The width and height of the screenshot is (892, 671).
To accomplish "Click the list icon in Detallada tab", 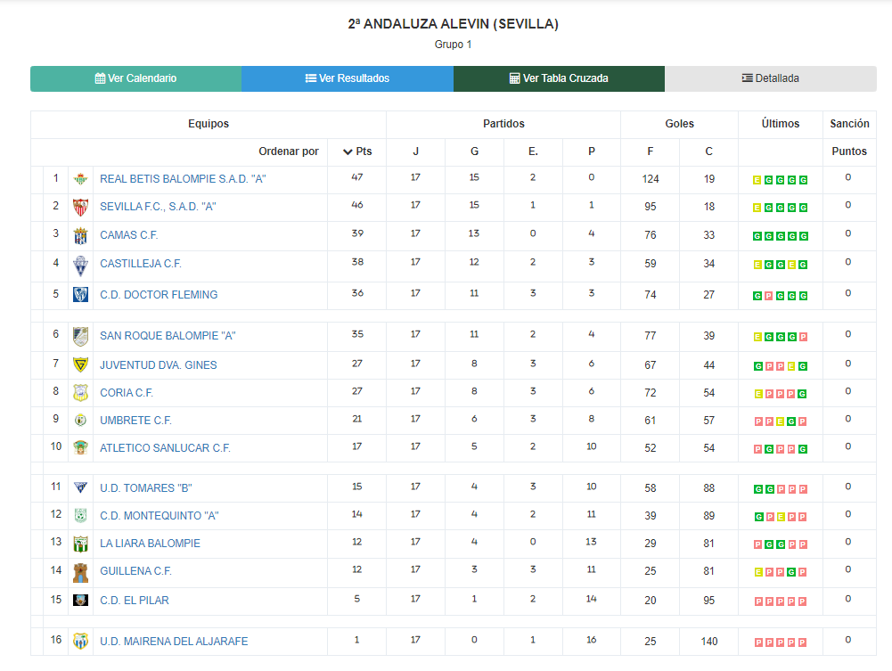I will (x=748, y=78).
